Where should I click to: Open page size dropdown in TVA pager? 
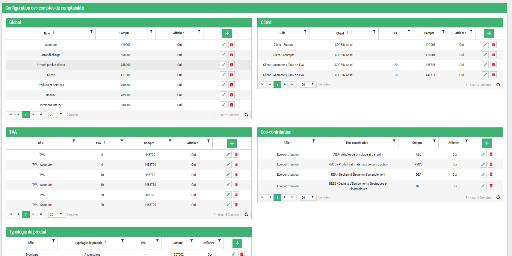click(57, 214)
